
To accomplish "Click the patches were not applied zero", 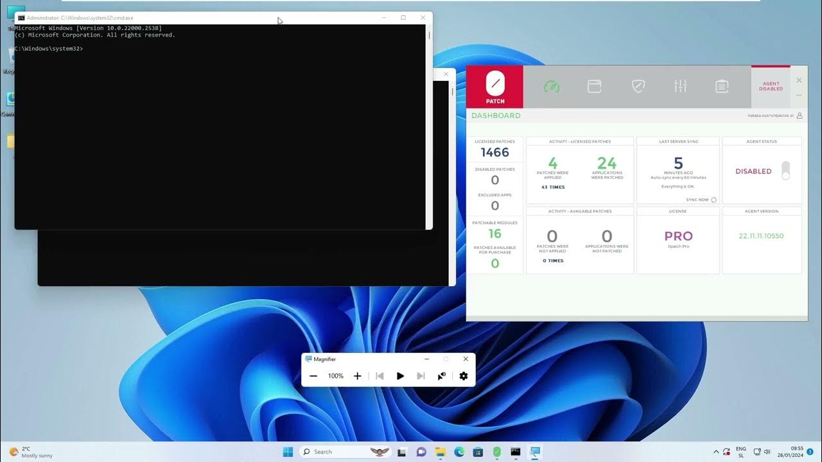I will 552,237.
